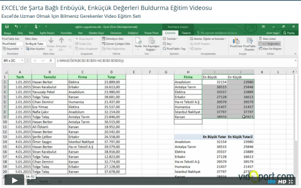Viewport: 301px width, 188px height.
Task: Open the Name Box dropdown
Action: point(22,60)
